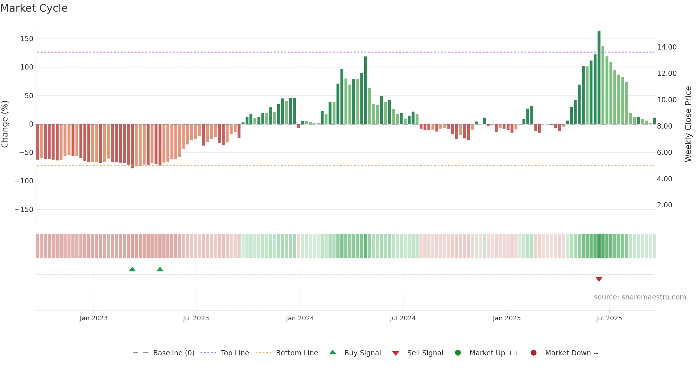Toggle the Top Line legend entry
The width and height of the screenshot is (696, 391).
click(225, 353)
